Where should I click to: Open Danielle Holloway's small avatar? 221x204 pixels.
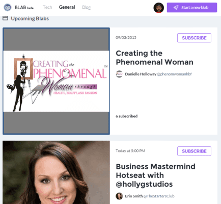[119, 74]
